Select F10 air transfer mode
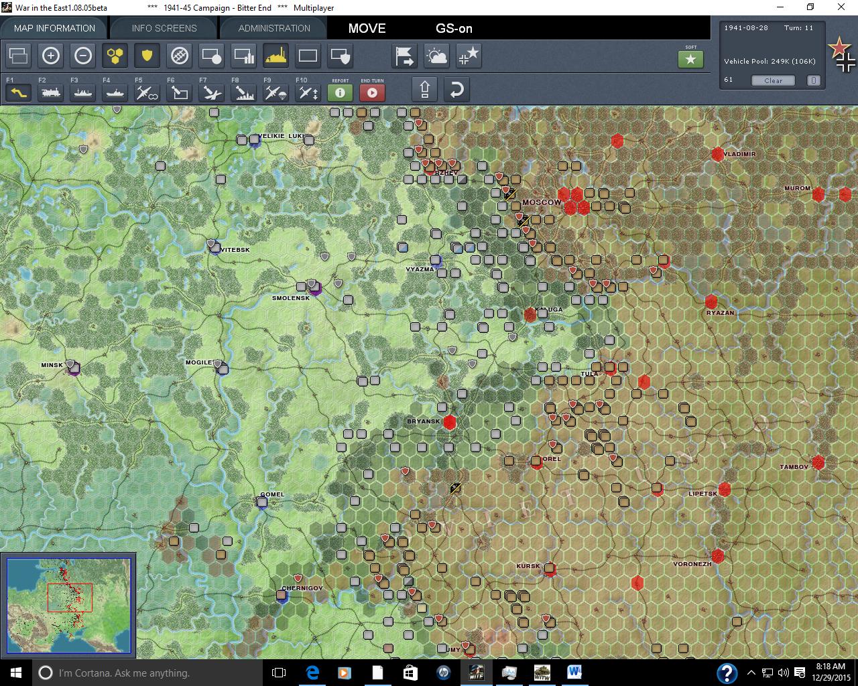This screenshot has width=858, height=686. 308,91
